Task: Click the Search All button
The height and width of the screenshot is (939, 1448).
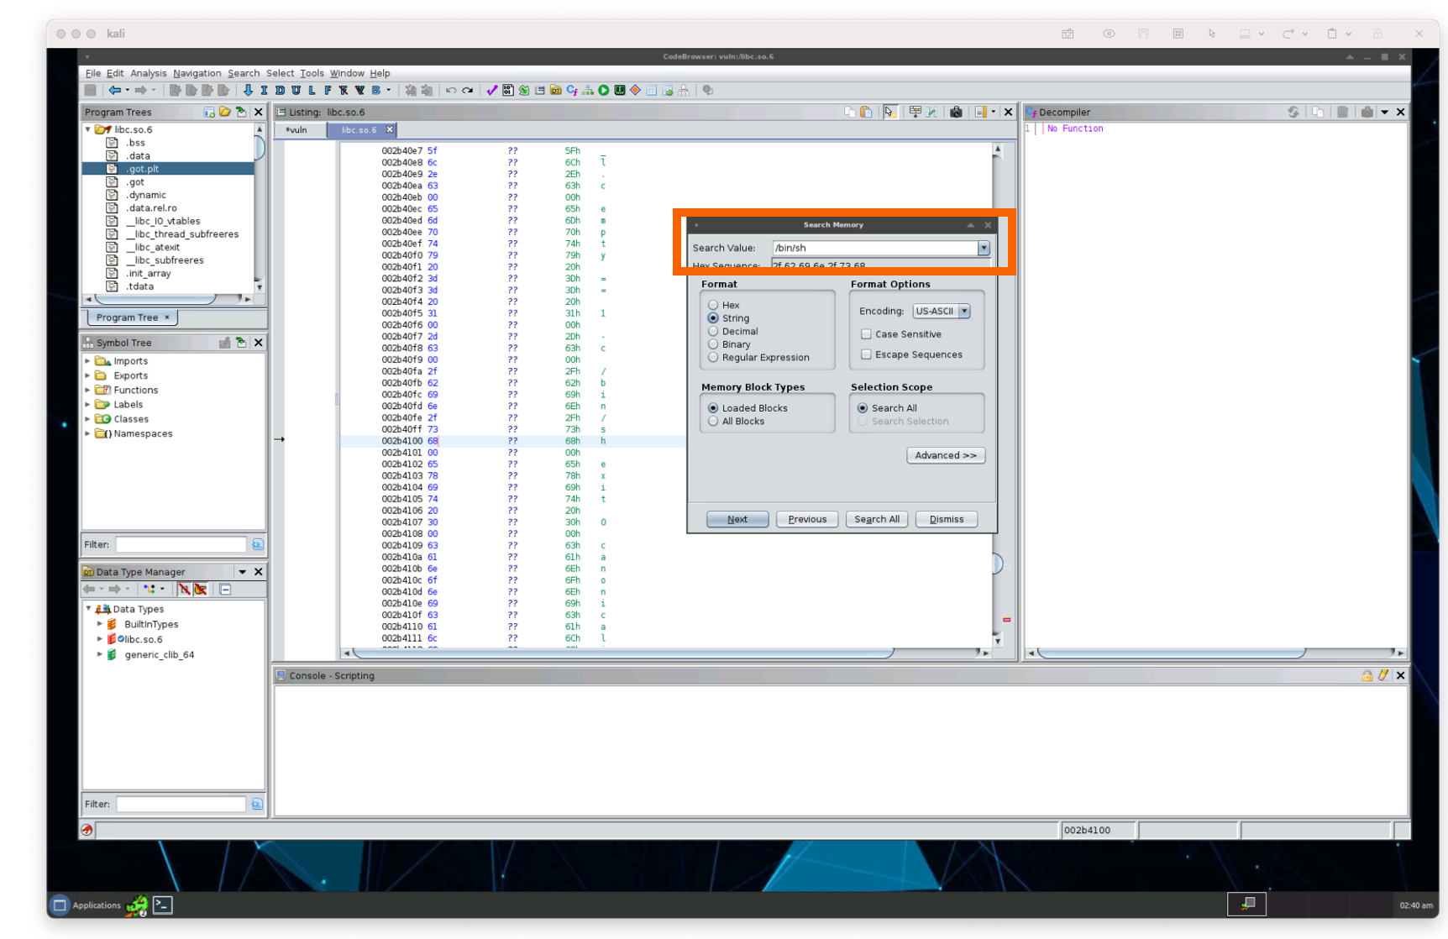Action: (x=876, y=519)
